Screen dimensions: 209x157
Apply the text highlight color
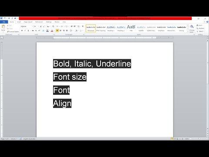coord(47,31)
